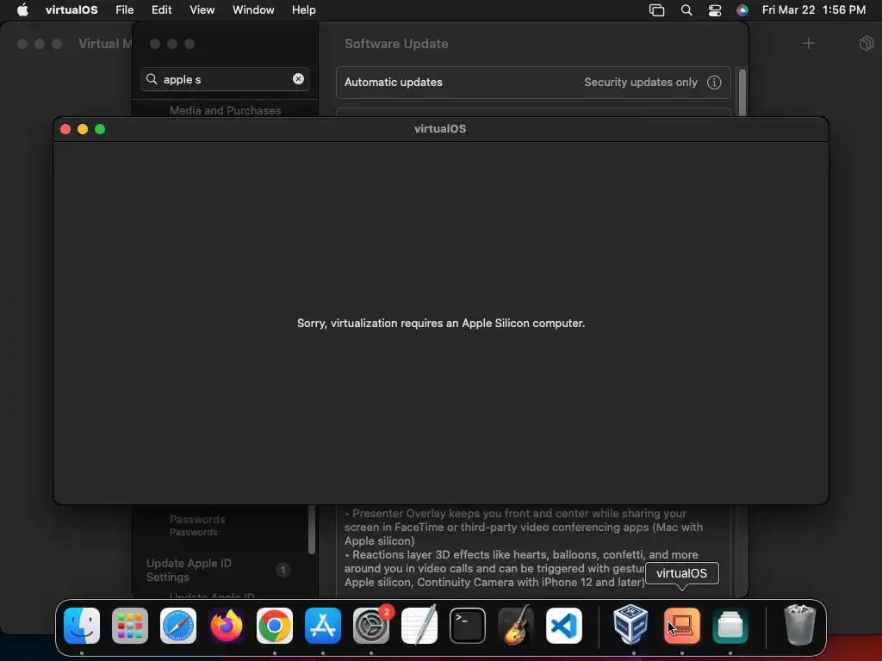The image size is (882, 661).
Task: Minimize the virtualOS window
Action: tap(83, 129)
